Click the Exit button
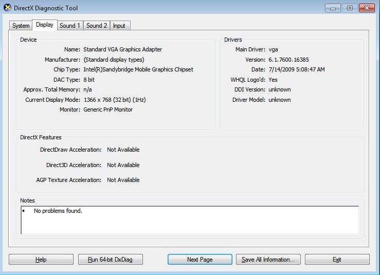Viewport: 380px width, 275px height. click(x=337, y=260)
